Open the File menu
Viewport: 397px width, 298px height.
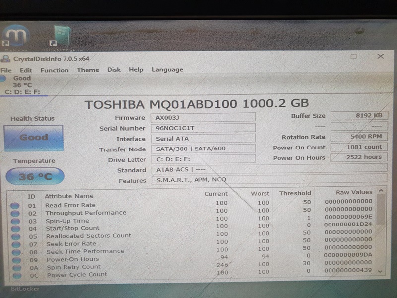coord(6,70)
